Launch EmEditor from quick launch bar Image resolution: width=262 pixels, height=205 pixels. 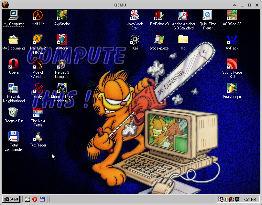click(27, 199)
